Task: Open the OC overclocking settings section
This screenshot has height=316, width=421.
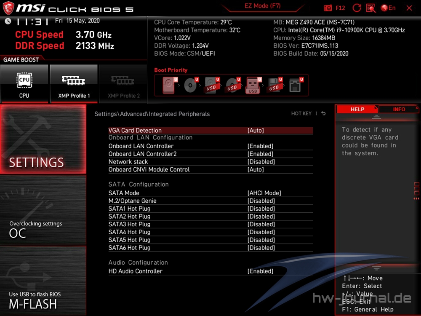Action: (x=43, y=210)
